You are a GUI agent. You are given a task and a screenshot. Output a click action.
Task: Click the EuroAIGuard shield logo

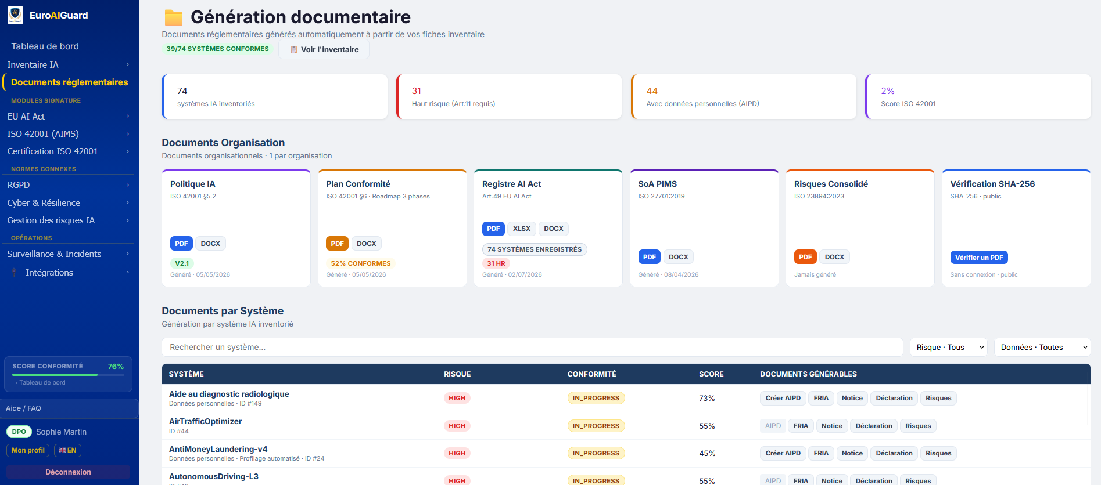click(x=15, y=15)
